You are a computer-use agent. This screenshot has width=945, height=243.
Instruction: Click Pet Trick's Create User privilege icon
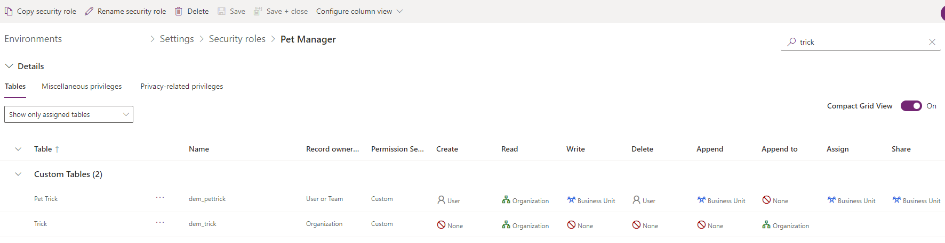[x=441, y=200]
